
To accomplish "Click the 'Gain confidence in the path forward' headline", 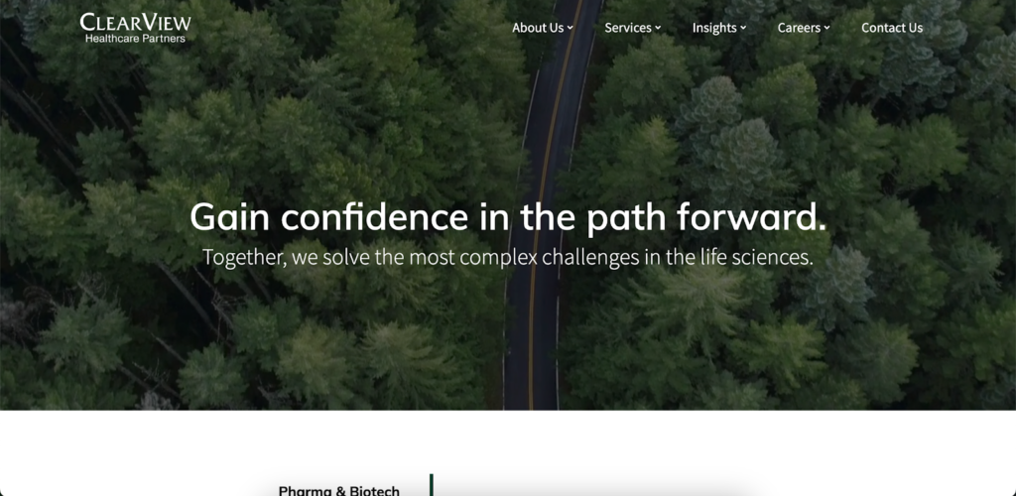I will 508,217.
